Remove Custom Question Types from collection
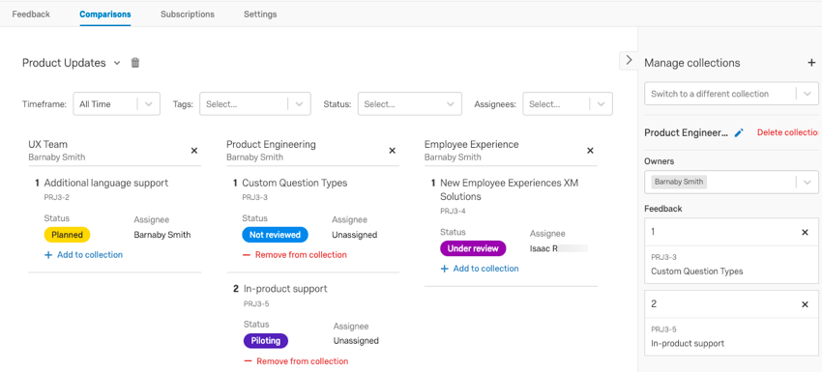This screenshot has height=372, width=822. tap(295, 255)
